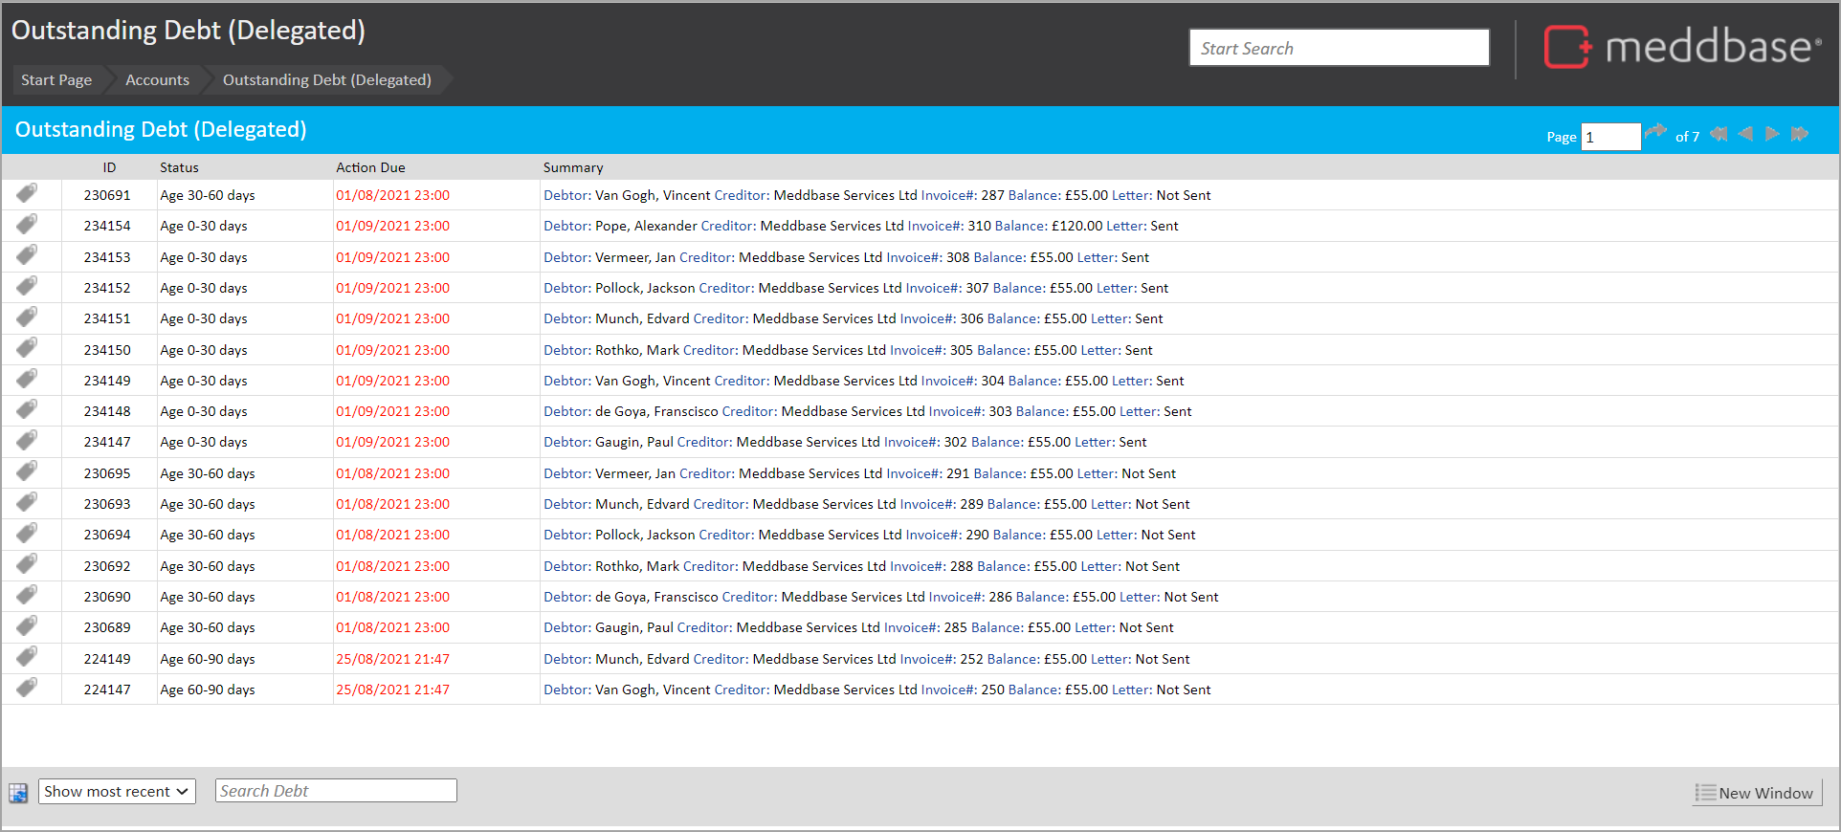Click into the Search Debt box
Viewport: 1841px width, 832px height.
(336, 791)
